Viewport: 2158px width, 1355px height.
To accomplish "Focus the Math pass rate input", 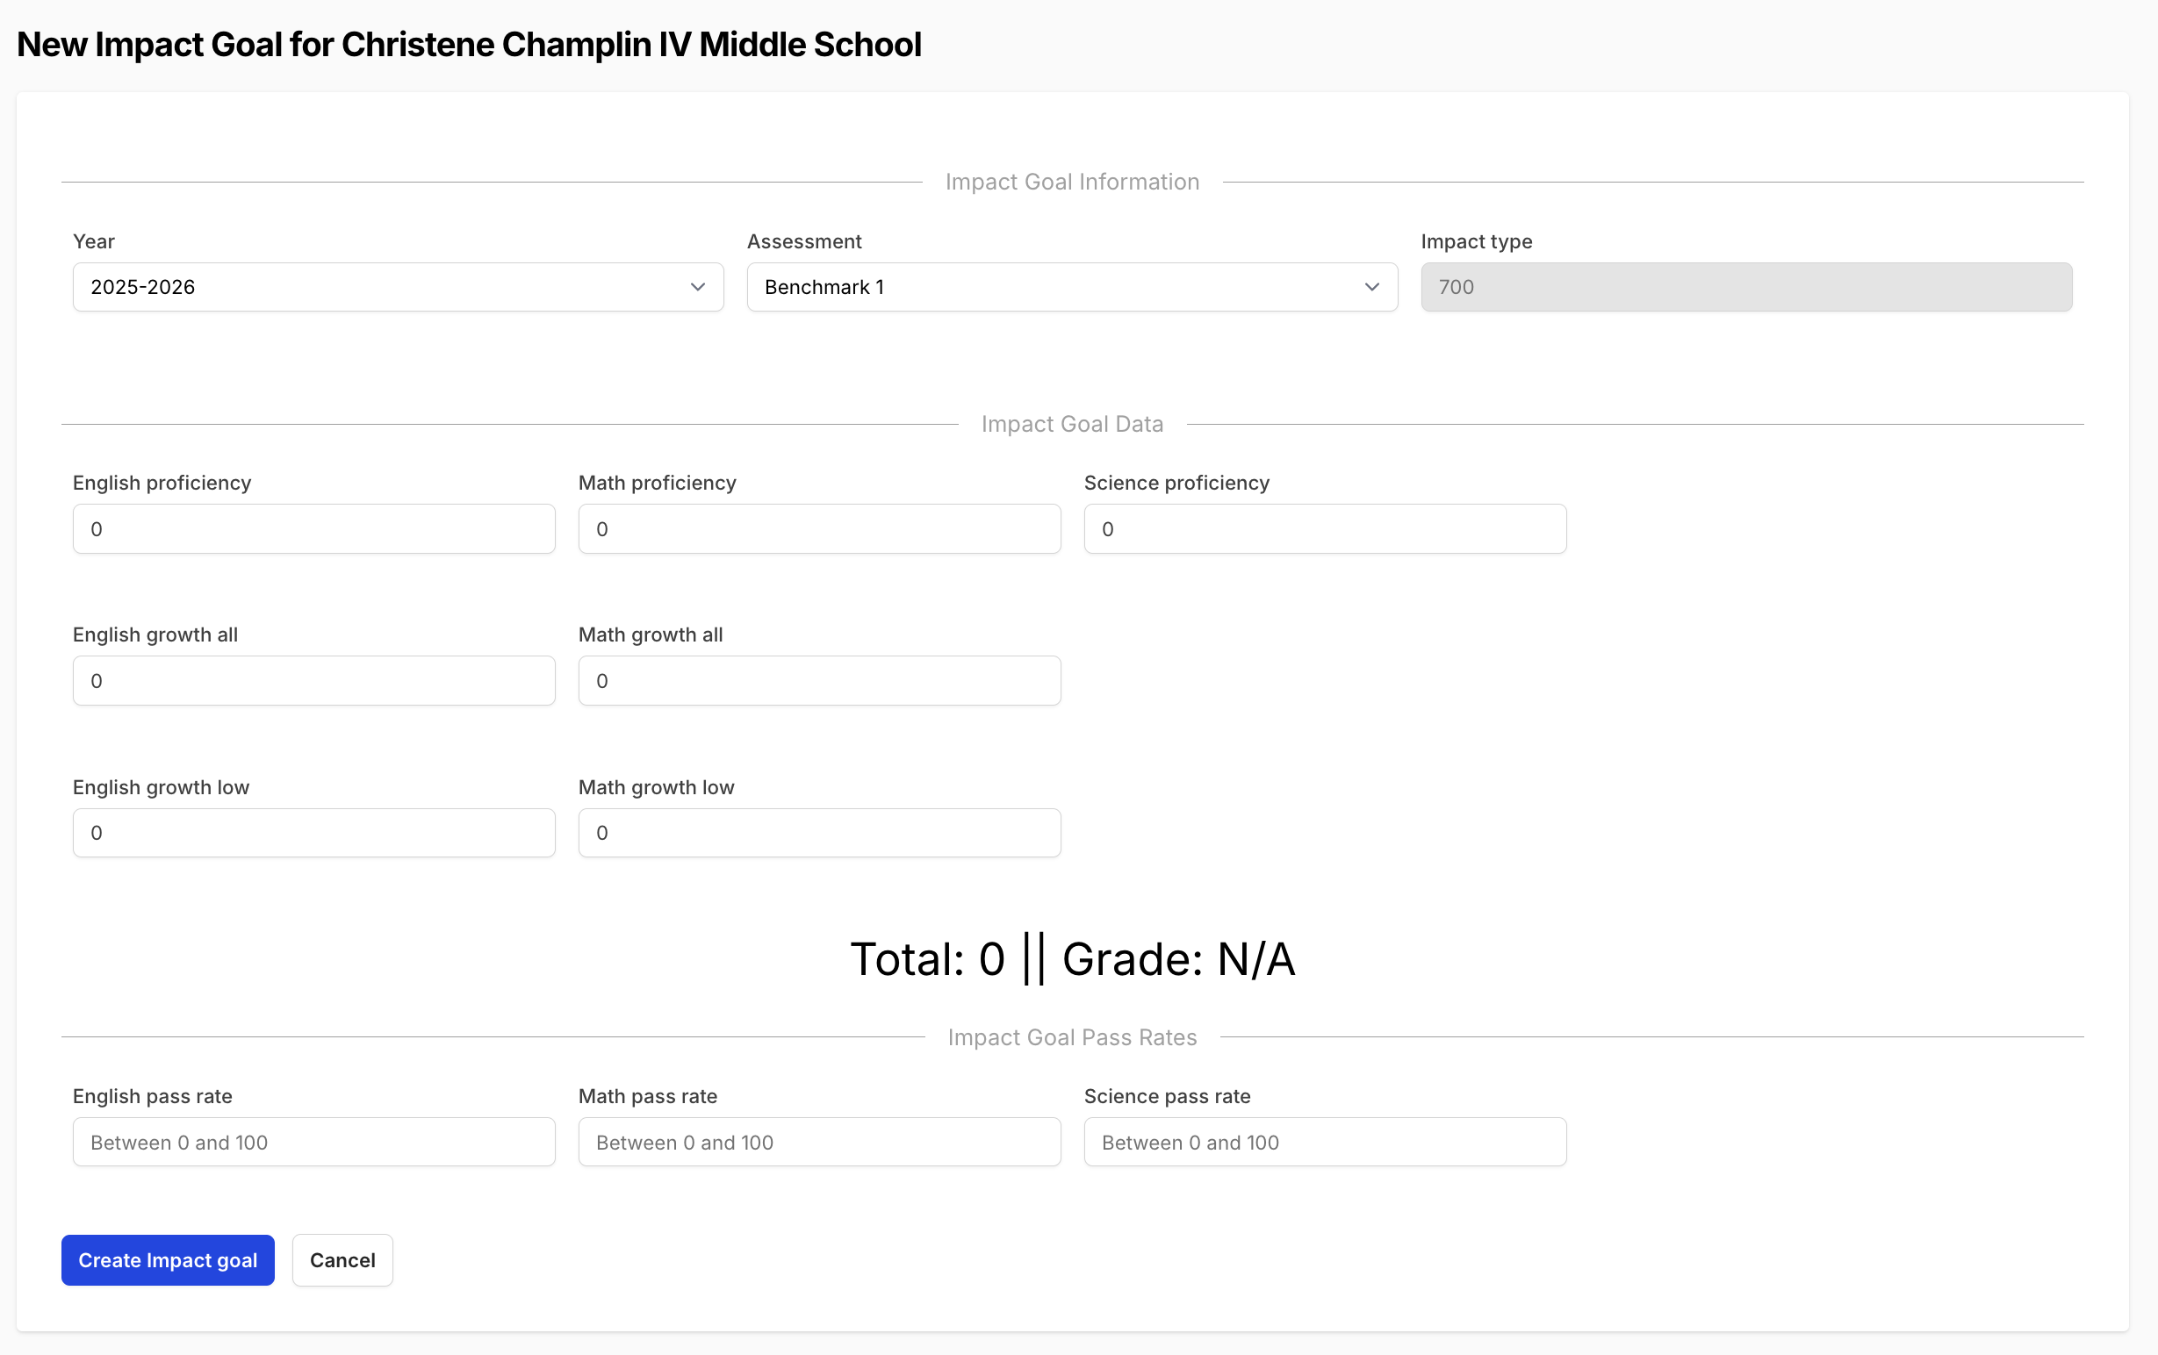I will tap(819, 1142).
